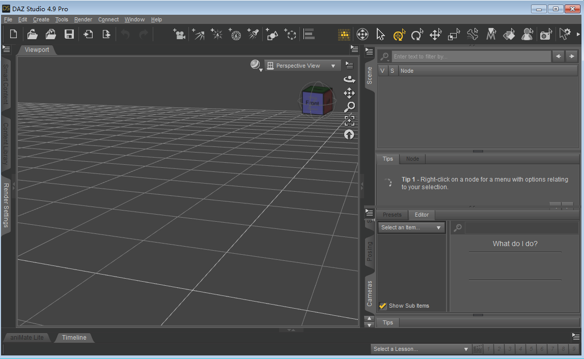
Task: Select the Universal manipulator tool
Action: tap(399, 35)
